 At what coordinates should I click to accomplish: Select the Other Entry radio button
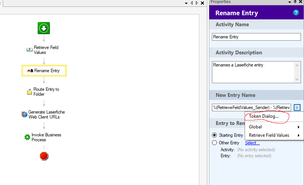[215, 143]
